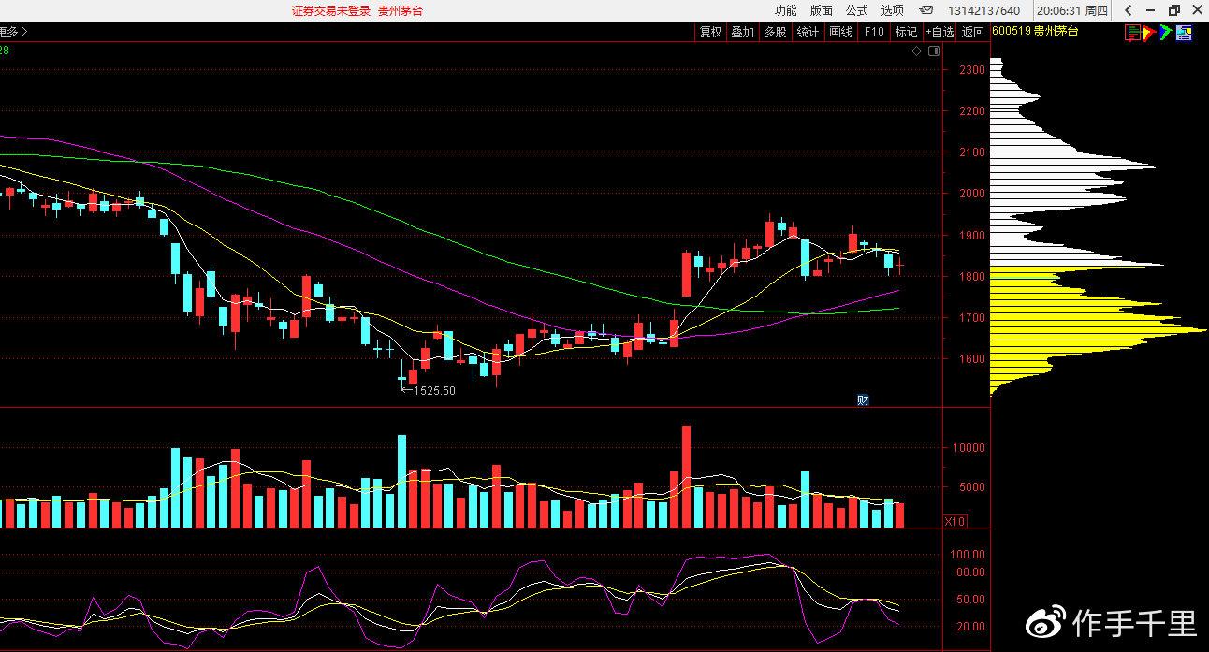Click the diamond icon above the chart

coord(917,51)
